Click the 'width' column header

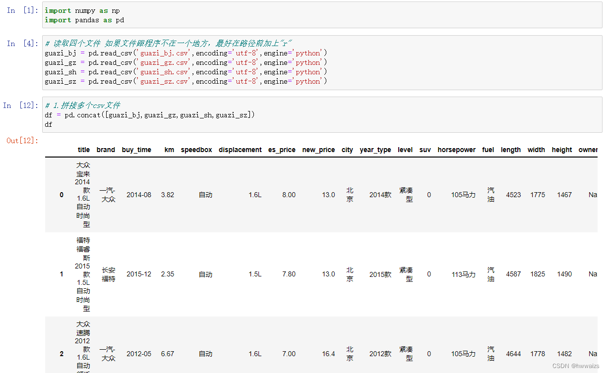point(536,150)
